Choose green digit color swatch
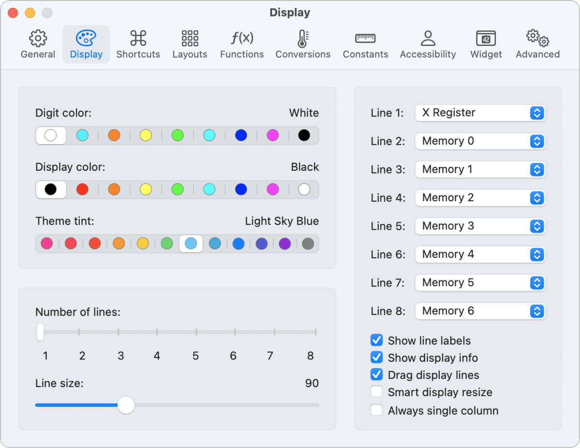Viewport: 580px width, 448px height. coord(178,135)
